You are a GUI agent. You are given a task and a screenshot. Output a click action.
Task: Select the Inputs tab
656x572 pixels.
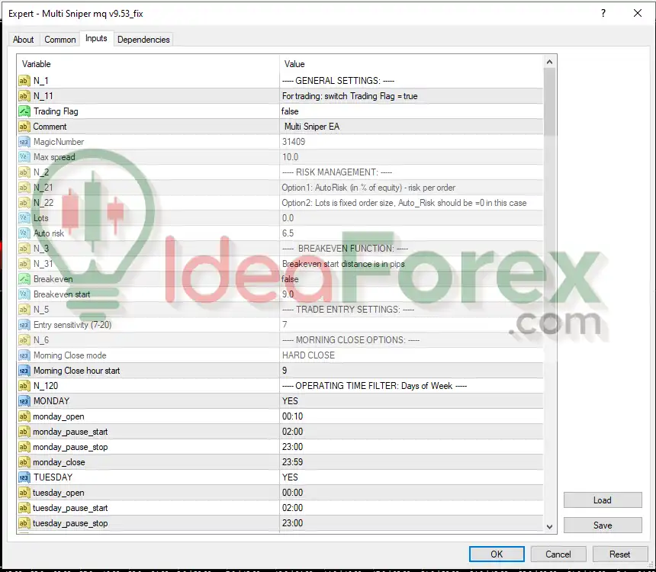coord(96,38)
